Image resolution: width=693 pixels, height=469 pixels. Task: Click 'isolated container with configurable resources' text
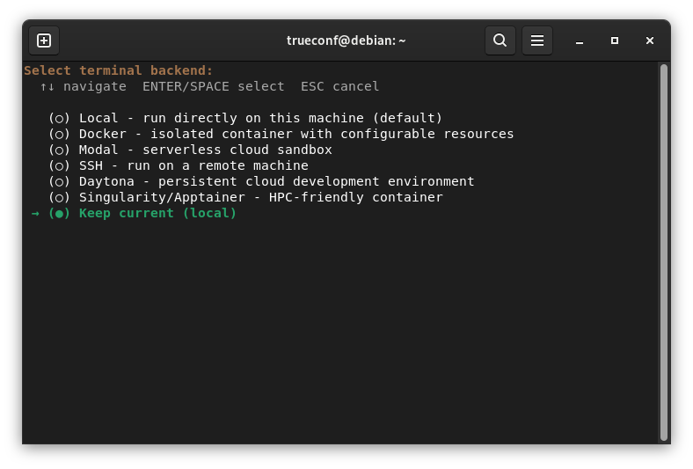(332, 134)
